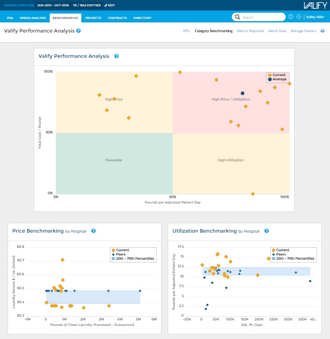The height and width of the screenshot is (339, 330).
Task: Click help icon beside page title Valify Performance Analysis
Action: (78, 31)
